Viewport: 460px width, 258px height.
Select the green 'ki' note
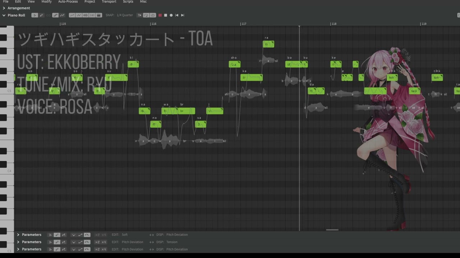pos(133,64)
